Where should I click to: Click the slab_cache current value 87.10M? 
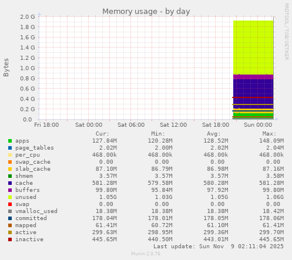click(x=106, y=169)
